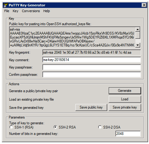The height and width of the screenshot is (144, 149).
Task: Click Save private key button
Action: point(125,107)
